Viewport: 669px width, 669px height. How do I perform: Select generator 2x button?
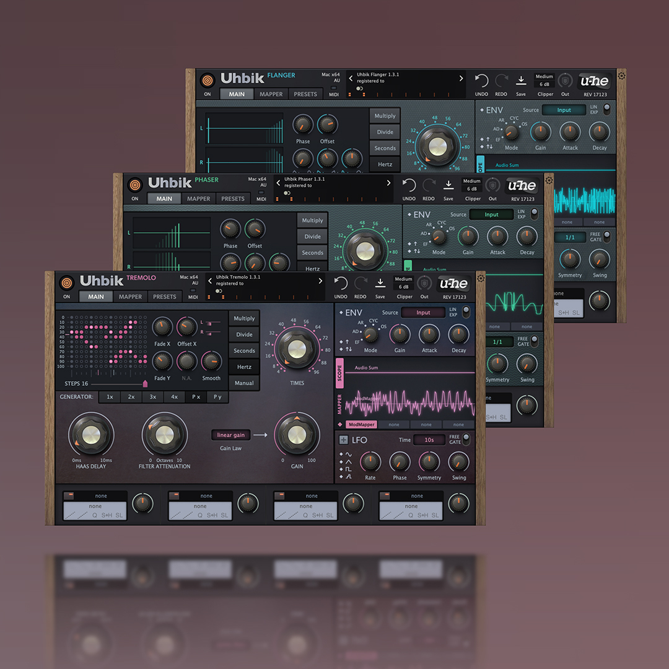click(x=131, y=397)
